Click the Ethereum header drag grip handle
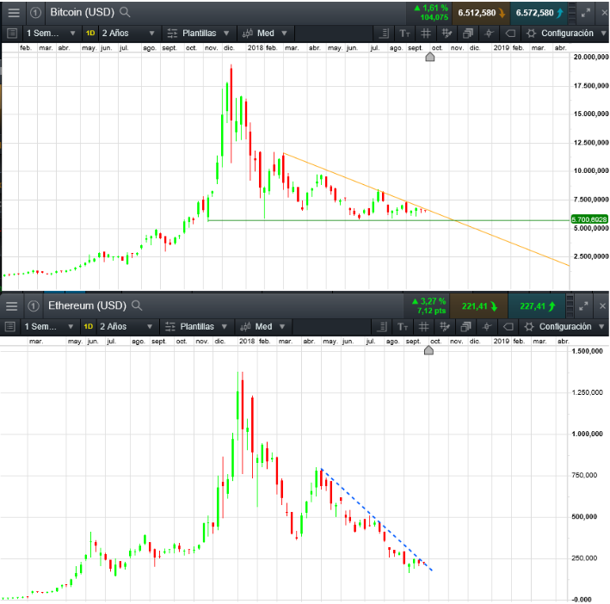Viewport: 610px width, 604px height. tap(570, 306)
